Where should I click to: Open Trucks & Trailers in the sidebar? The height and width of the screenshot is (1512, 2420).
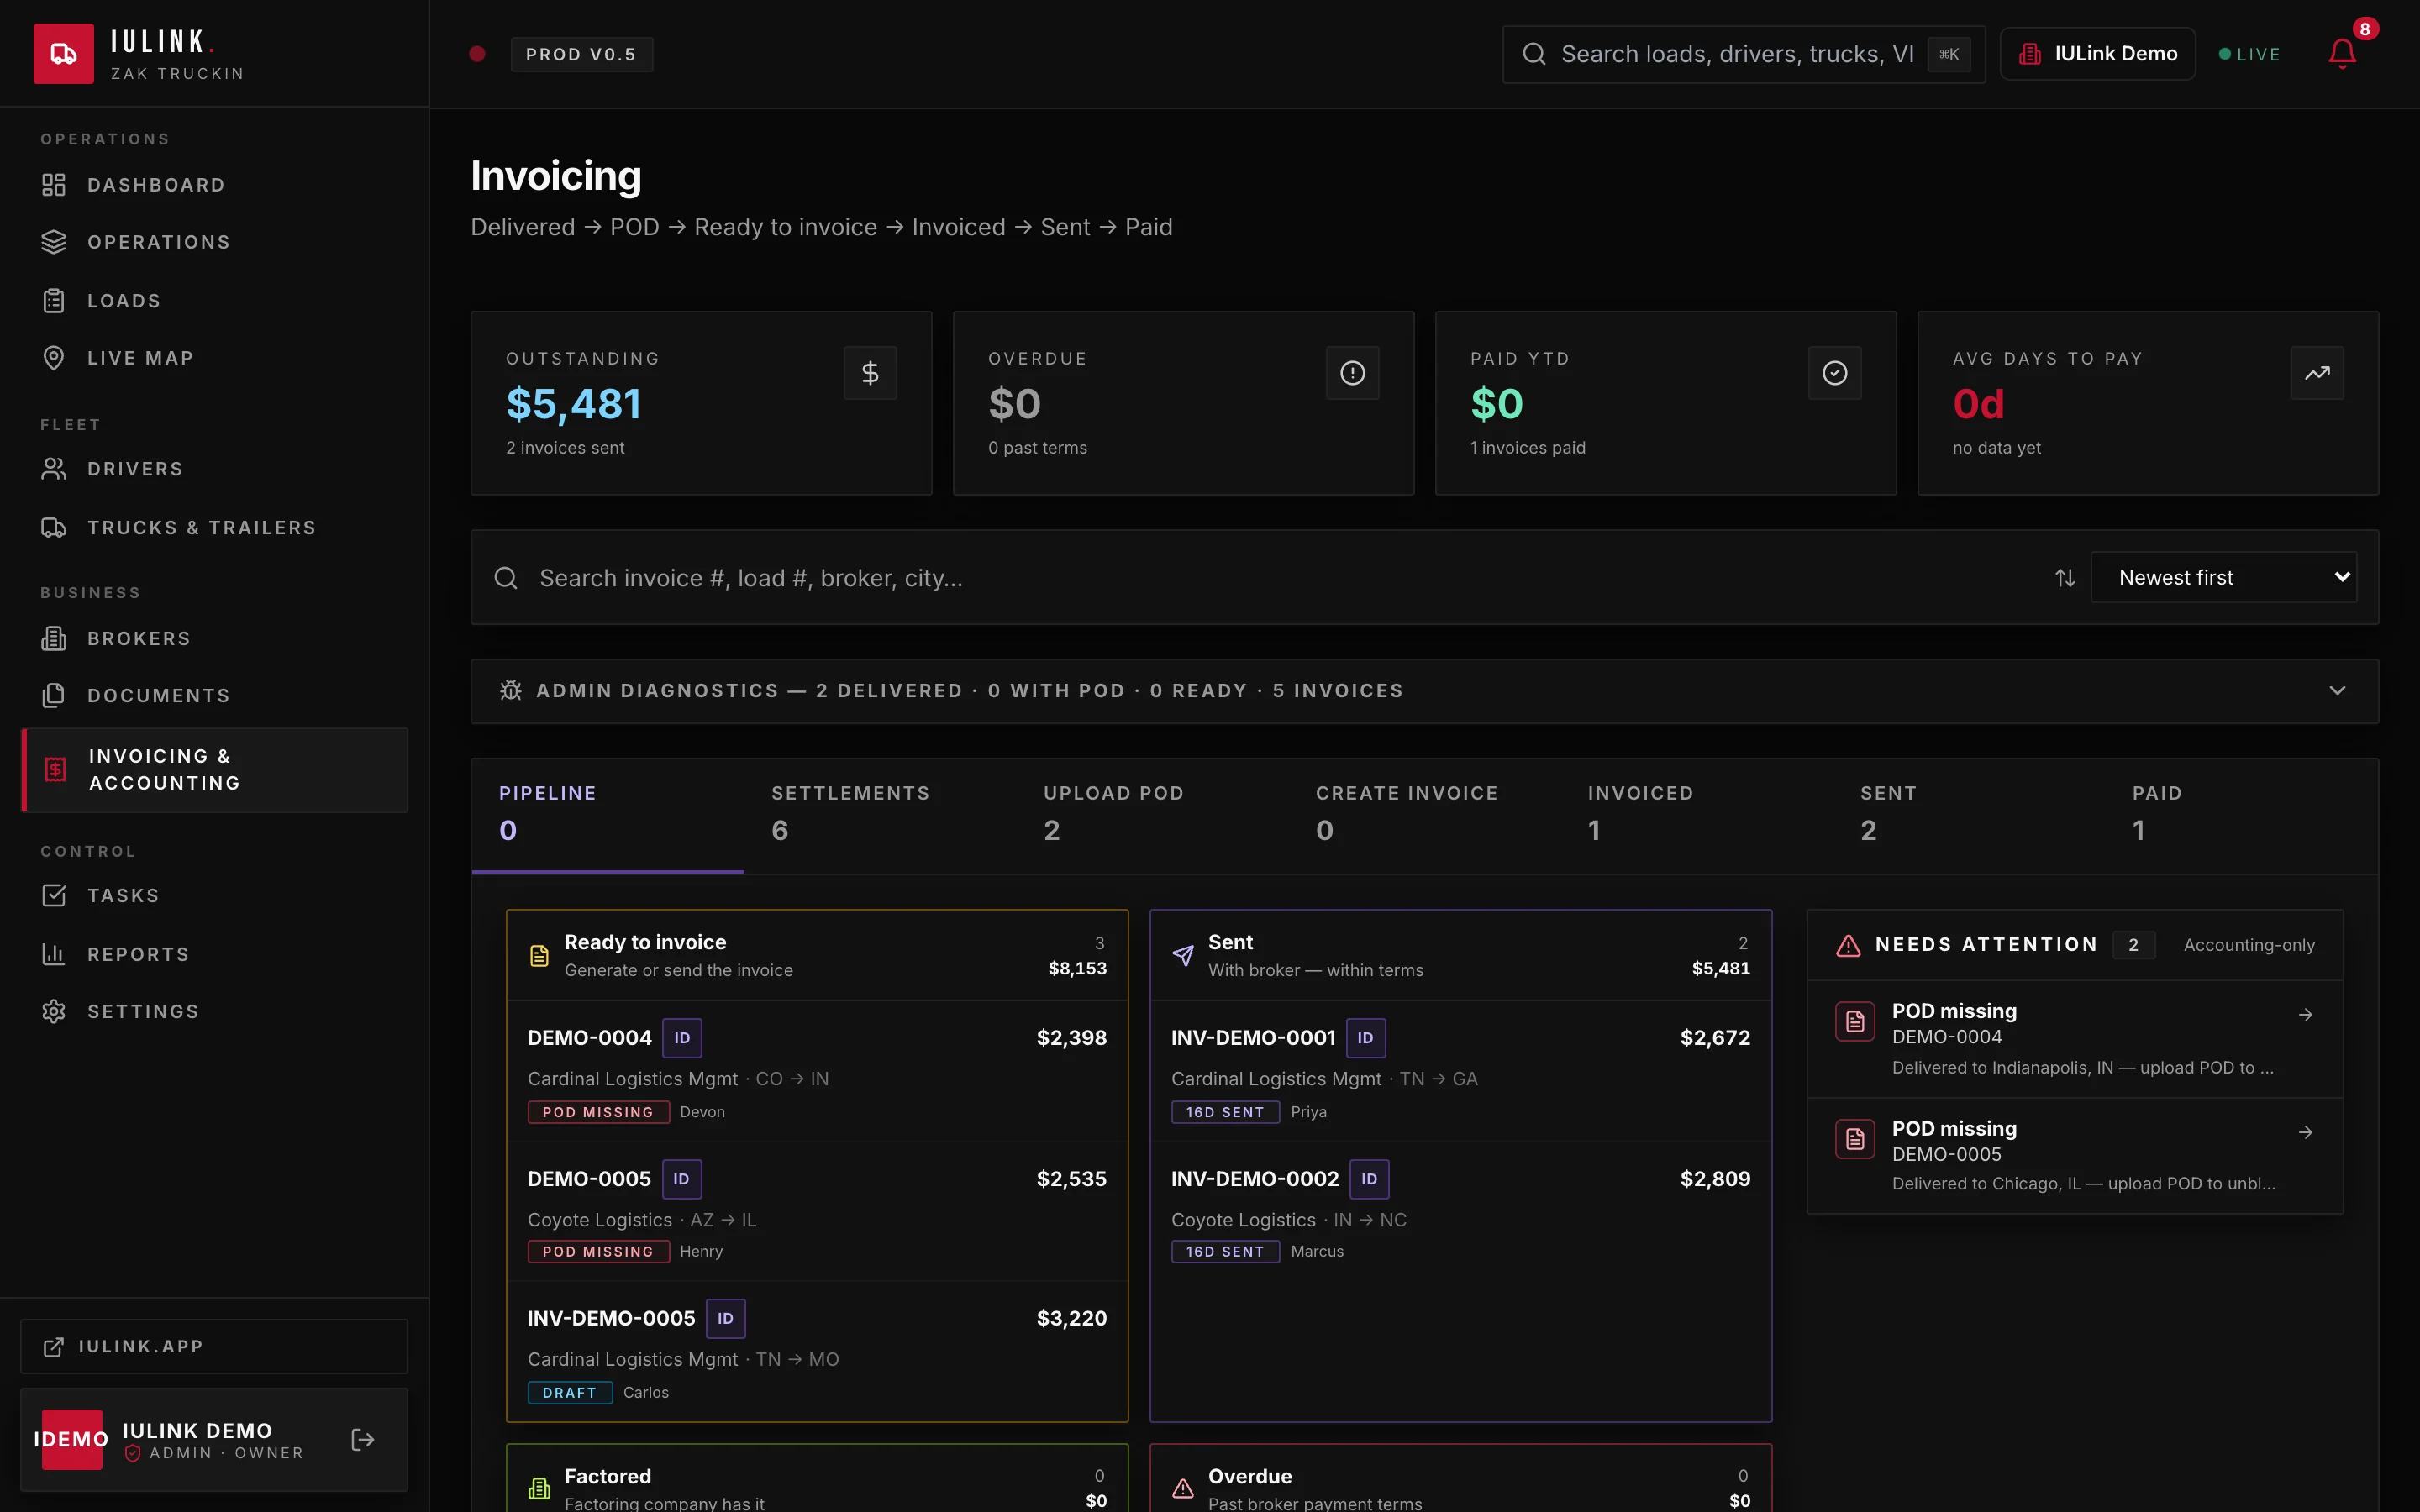click(x=214, y=528)
